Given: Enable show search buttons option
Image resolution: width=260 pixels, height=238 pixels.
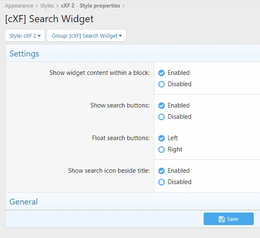Looking at the screenshot, I should [161, 105].
